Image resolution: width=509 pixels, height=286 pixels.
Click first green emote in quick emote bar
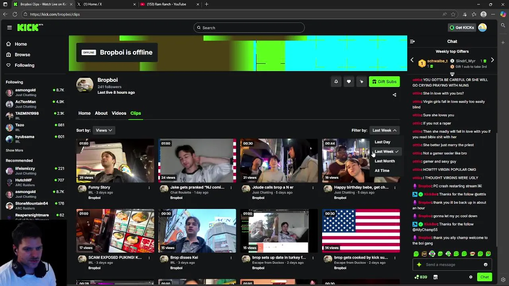click(416, 254)
